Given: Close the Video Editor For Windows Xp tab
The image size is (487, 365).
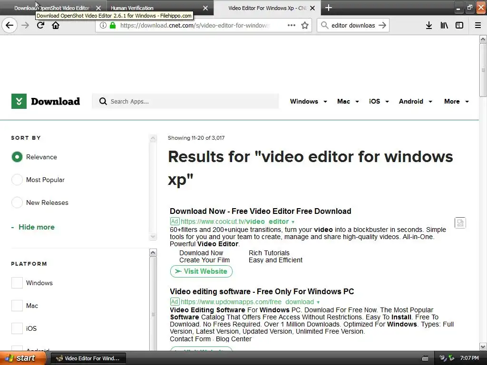Looking at the screenshot, I should pyautogui.click(x=312, y=8).
